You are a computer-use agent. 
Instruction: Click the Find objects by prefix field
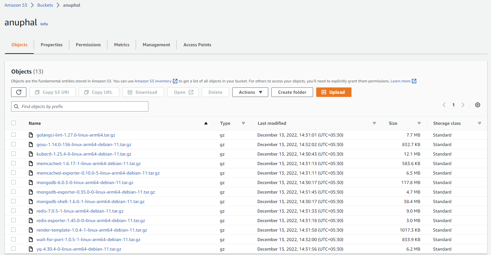(80, 106)
